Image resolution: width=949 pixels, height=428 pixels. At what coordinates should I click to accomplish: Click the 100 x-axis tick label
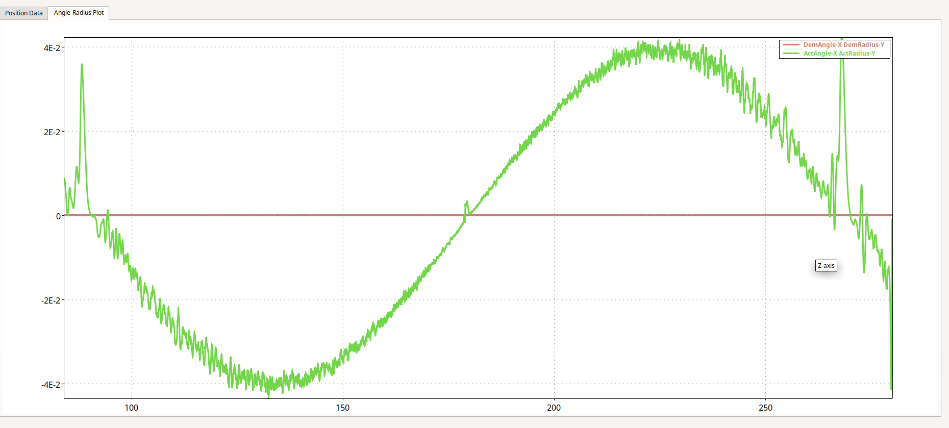132,408
